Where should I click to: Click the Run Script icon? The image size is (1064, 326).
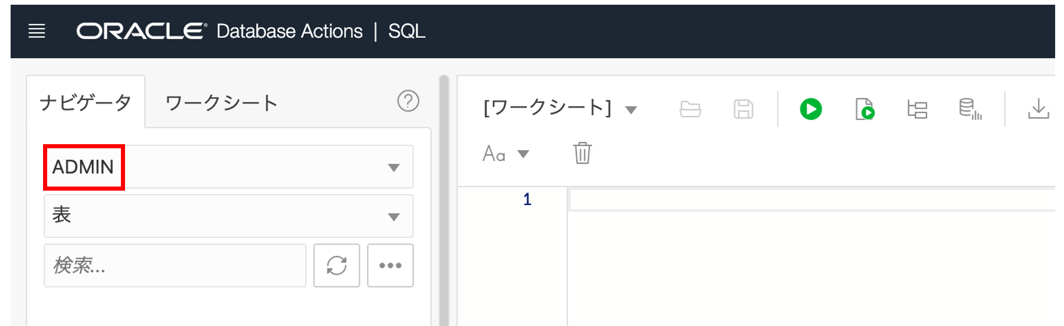pos(864,109)
